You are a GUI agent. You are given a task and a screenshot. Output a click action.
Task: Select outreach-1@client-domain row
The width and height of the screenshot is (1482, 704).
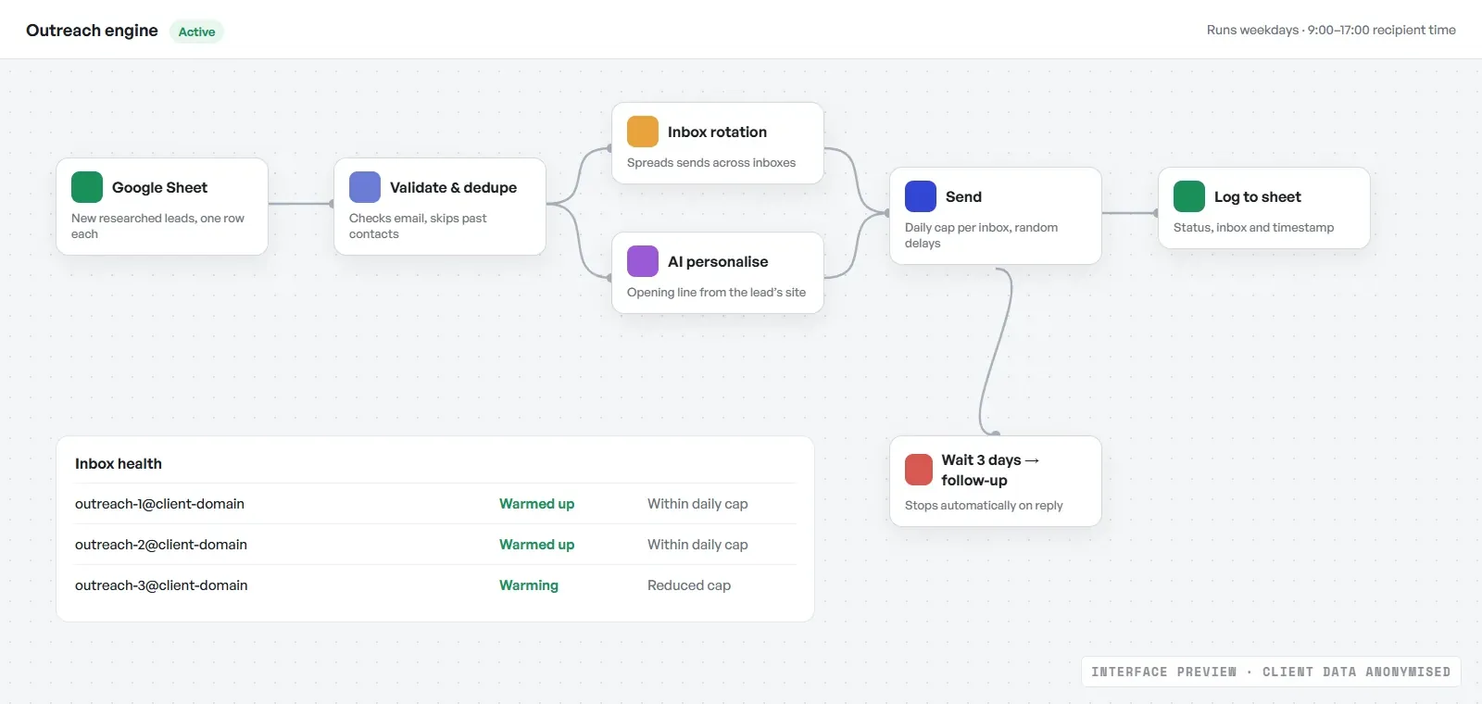435,504
